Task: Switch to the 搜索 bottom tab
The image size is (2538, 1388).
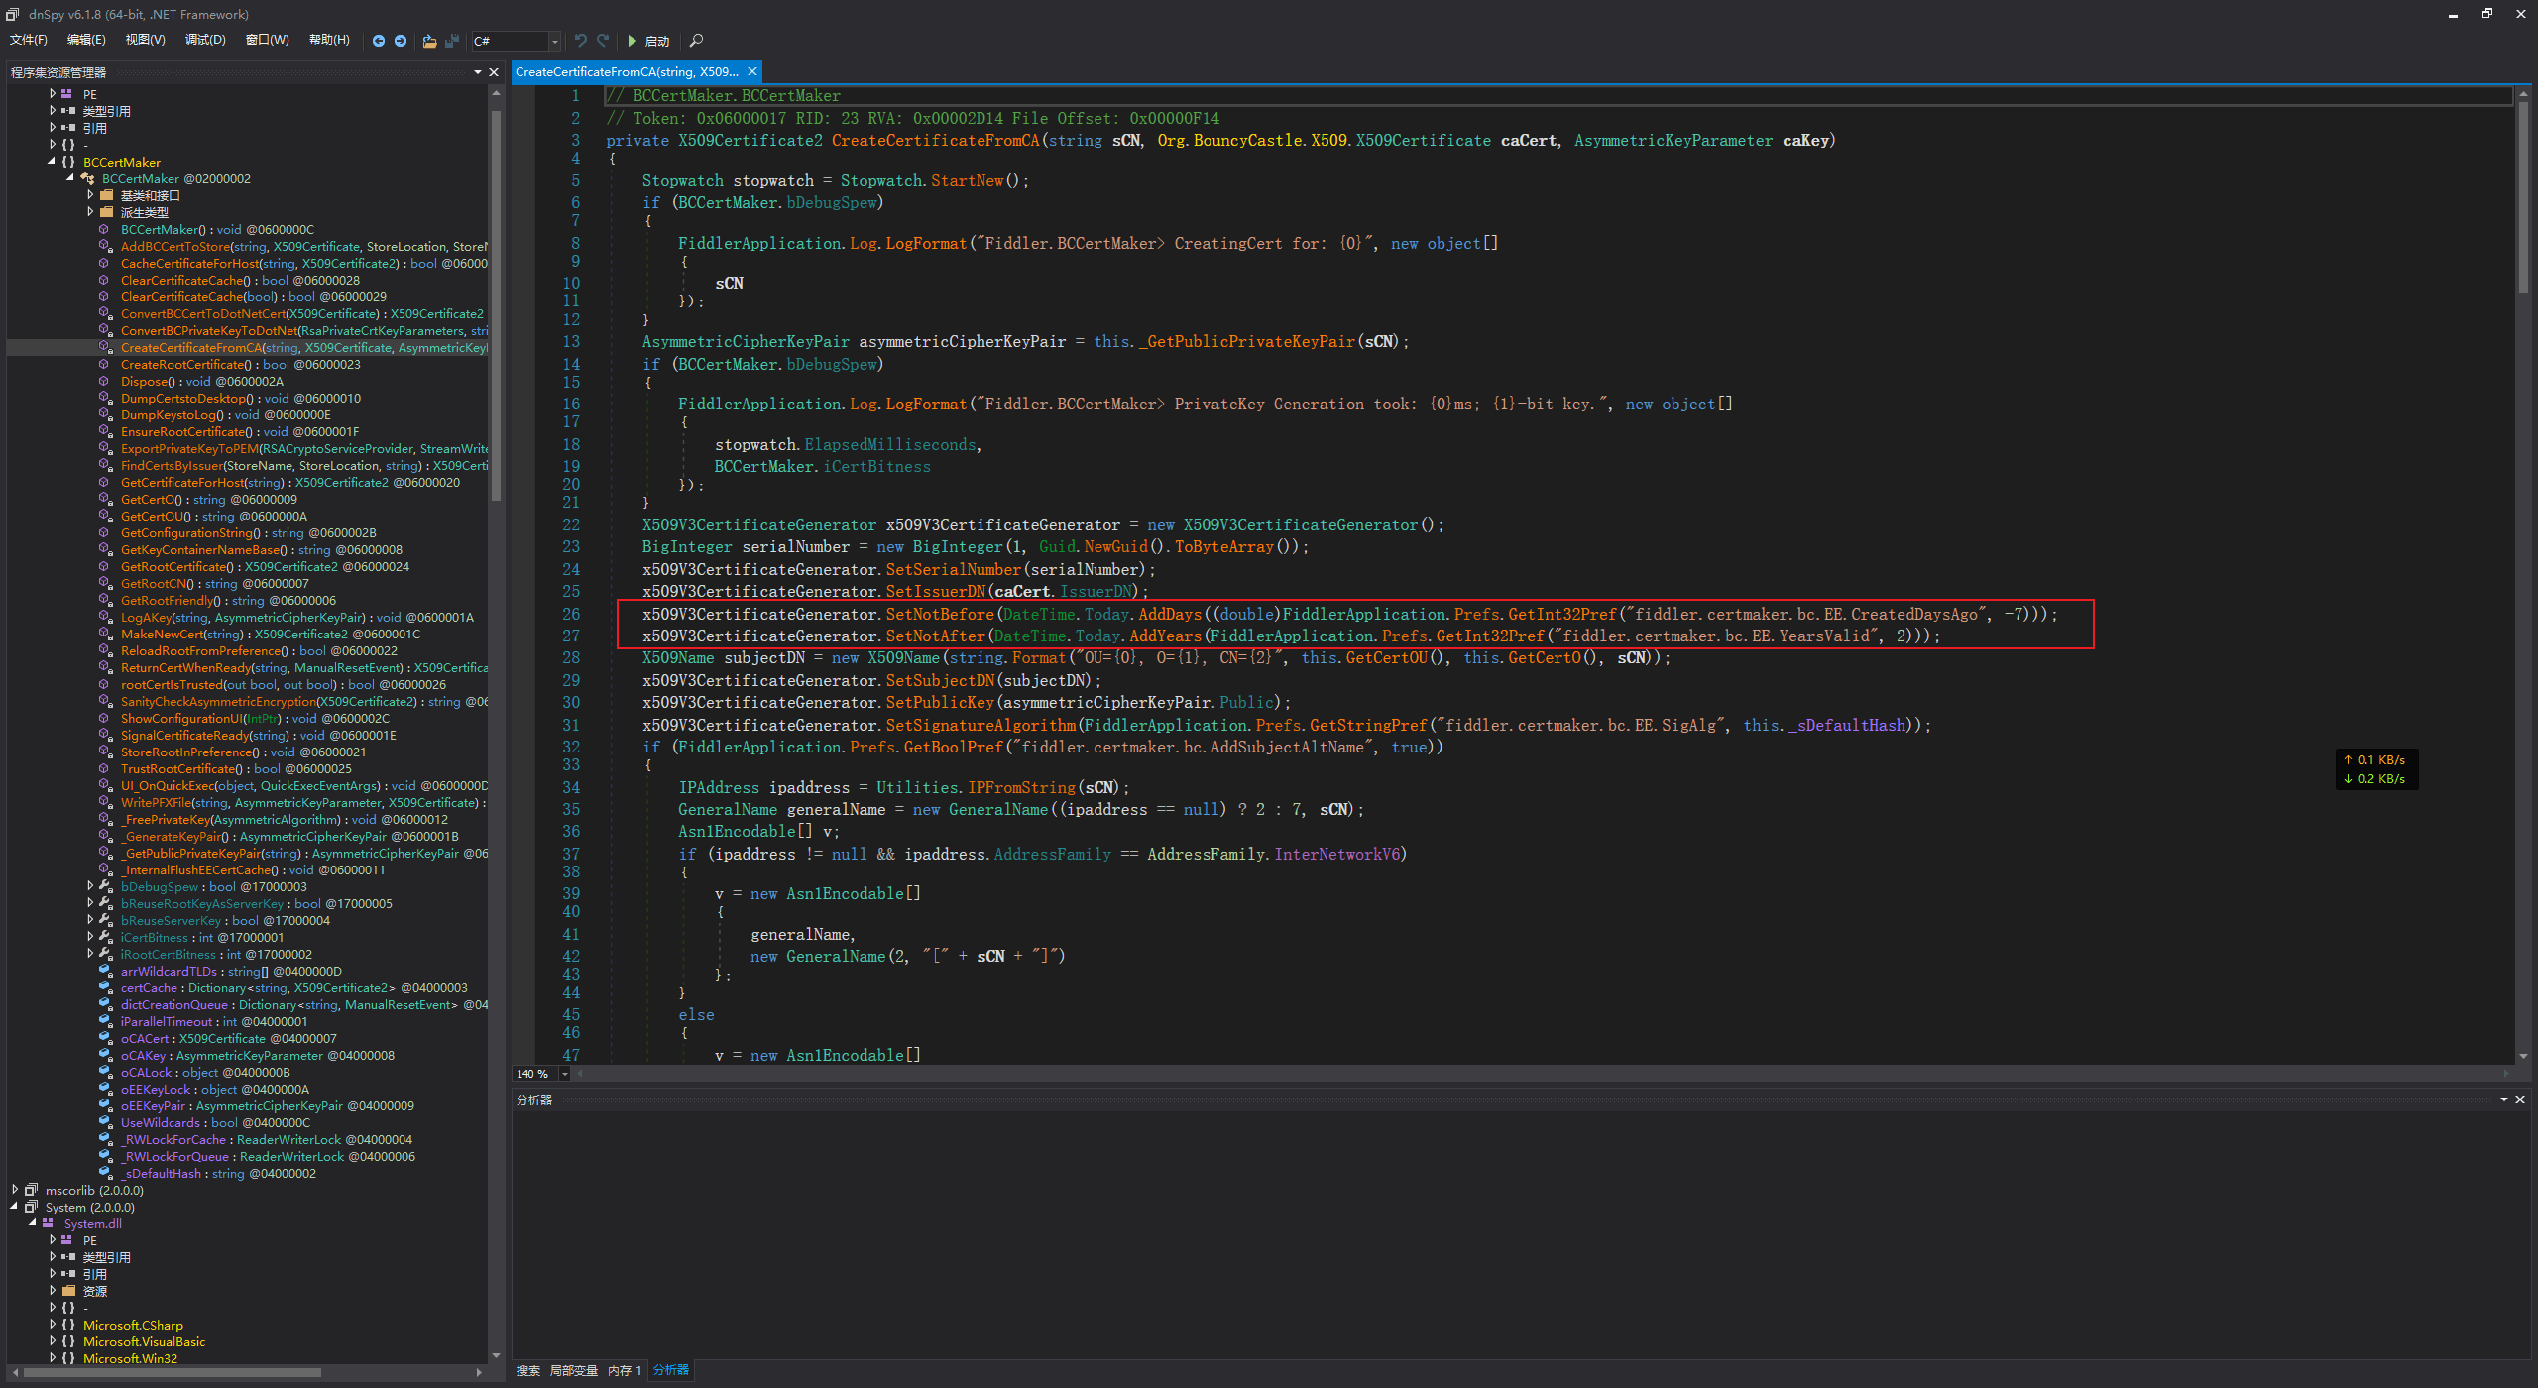Action: 528,1370
